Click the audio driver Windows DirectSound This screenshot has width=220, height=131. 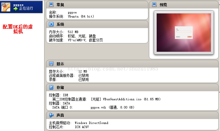click(92, 123)
